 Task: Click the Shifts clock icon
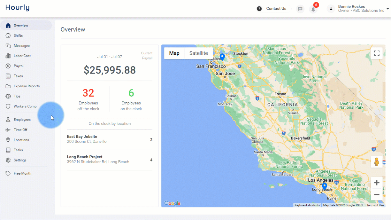click(8, 35)
